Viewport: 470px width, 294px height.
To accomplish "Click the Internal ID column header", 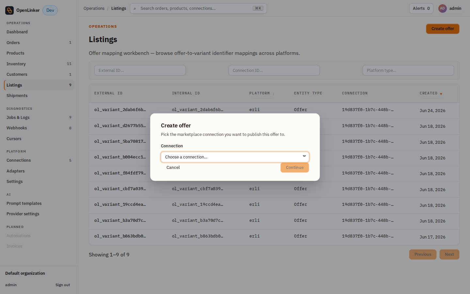I will coord(186,93).
